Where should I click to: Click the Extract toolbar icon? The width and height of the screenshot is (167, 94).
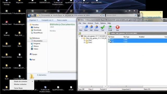pos(96,28)
